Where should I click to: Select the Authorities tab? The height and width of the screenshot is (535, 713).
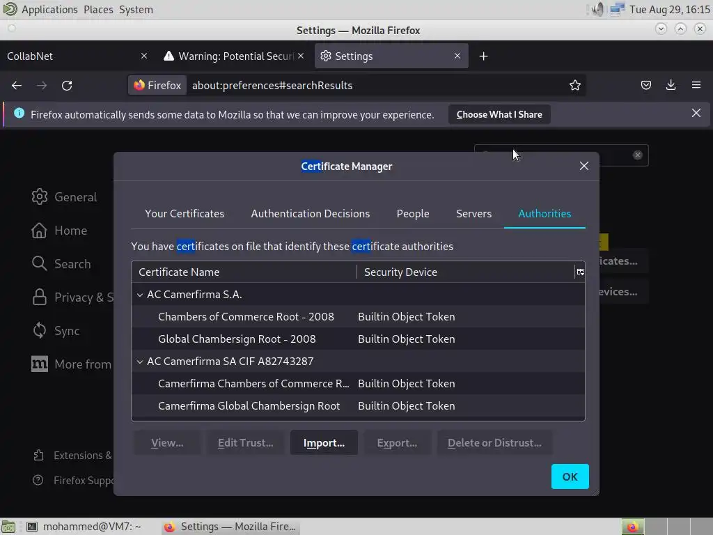544,214
